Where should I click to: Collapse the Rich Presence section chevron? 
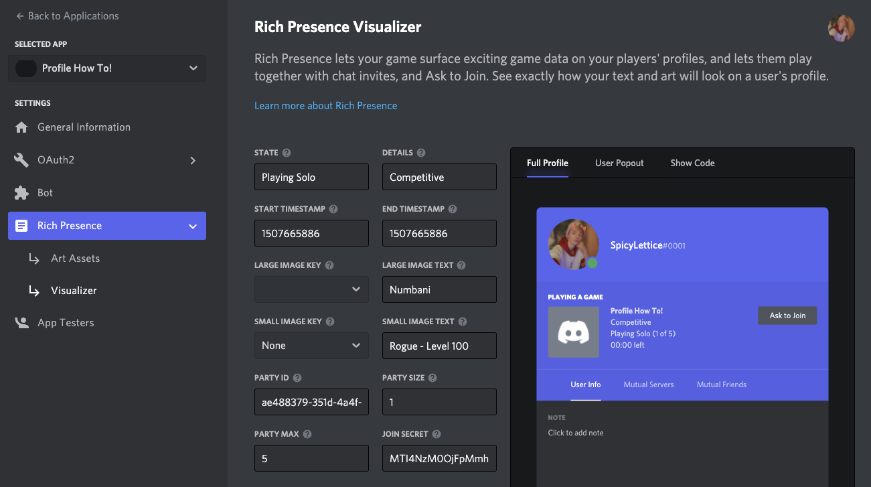[x=193, y=226]
